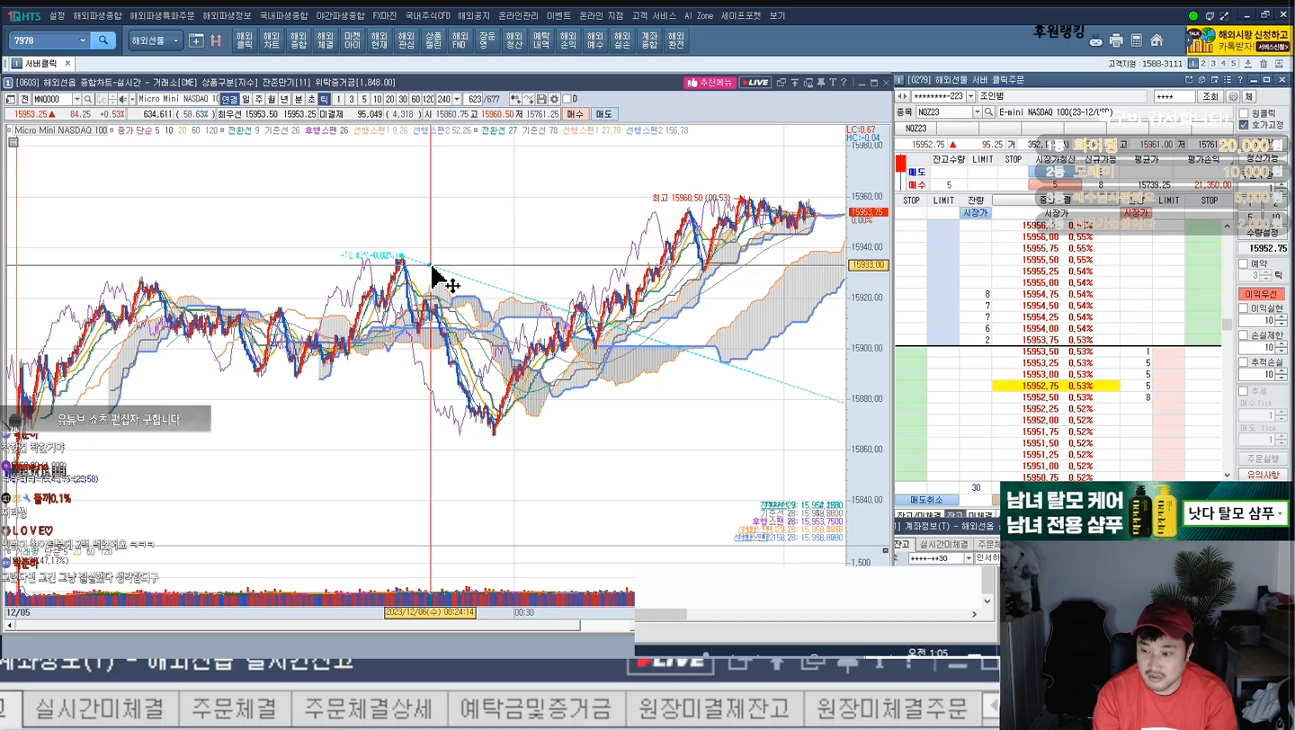Click the chart save diskette icon
The height and width of the screenshot is (730, 1295).
541,99
